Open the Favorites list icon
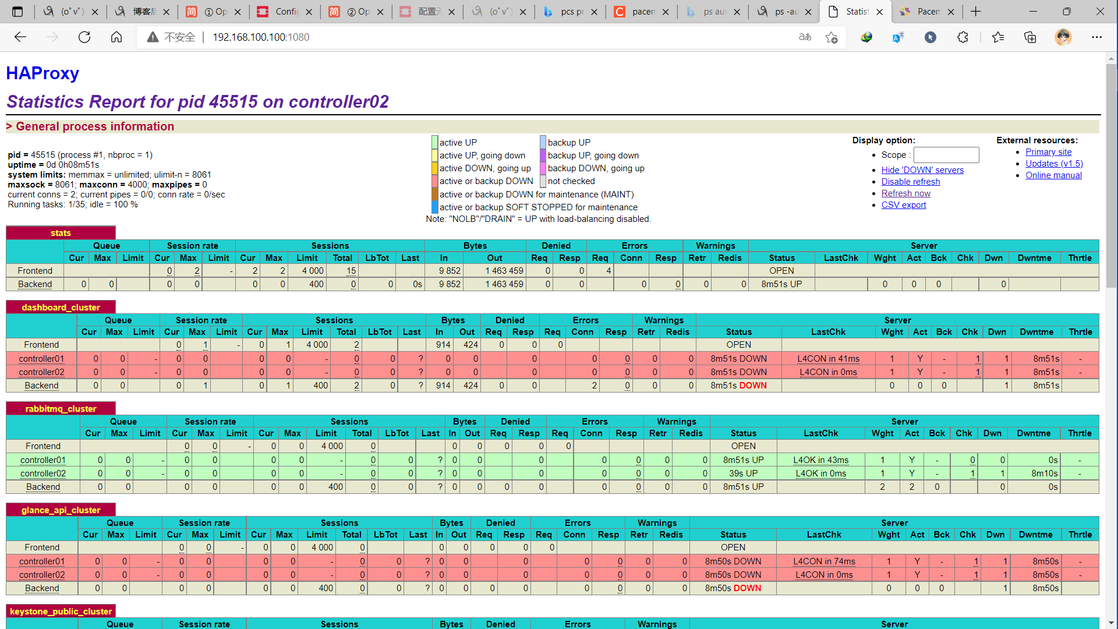This screenshot has width=1118, height=629. 998,37
